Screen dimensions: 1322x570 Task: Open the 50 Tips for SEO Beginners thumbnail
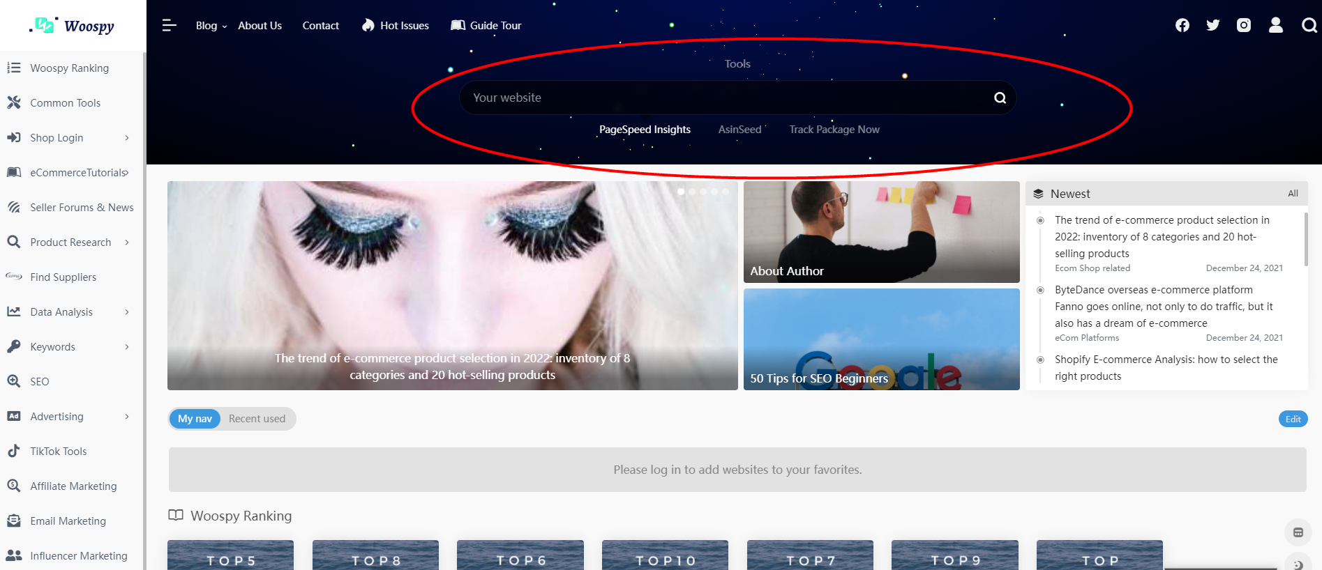pyautogui.click(x=881, y=339)
